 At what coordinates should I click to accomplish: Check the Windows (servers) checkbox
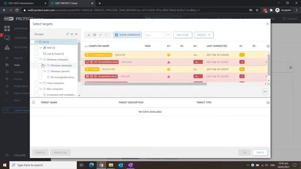click(x=40, y=71)
